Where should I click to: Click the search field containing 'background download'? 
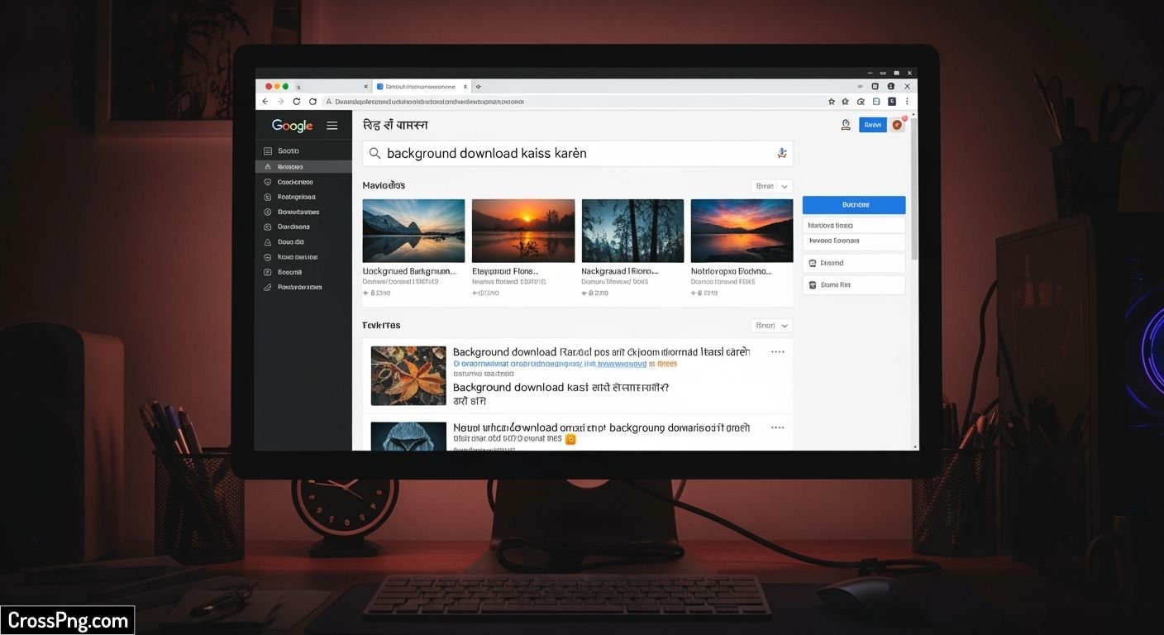click(x=578, y=153)
